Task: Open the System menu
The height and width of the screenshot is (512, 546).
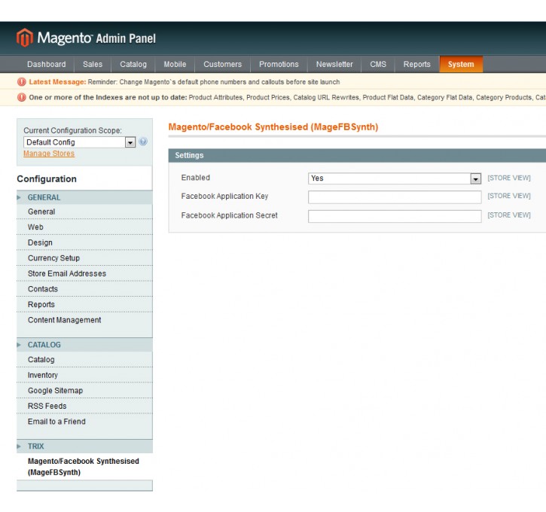Action: tap(461, 65)
